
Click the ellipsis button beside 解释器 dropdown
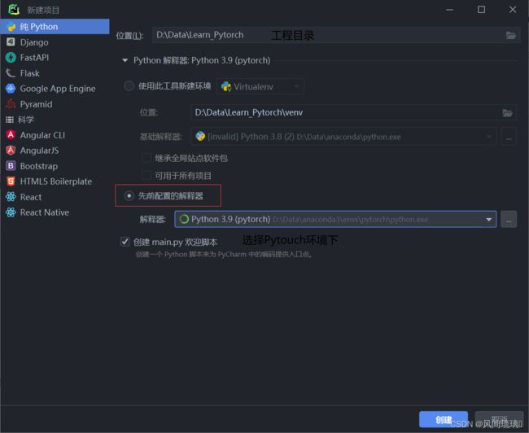509,220
